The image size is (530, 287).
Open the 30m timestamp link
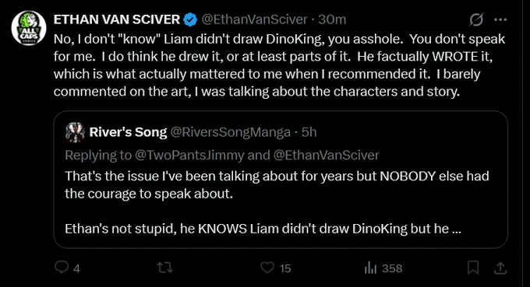click(x=332, y=19)
